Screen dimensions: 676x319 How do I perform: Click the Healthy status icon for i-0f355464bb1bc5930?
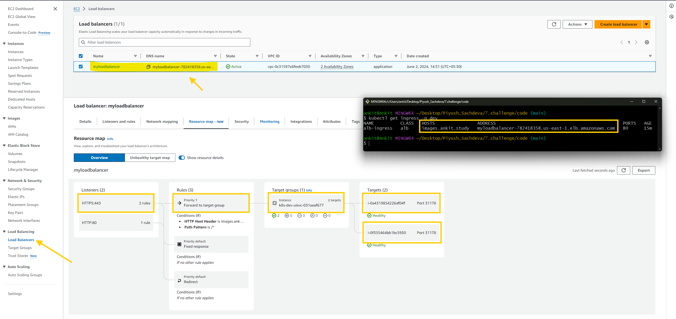pyautogui.click(x=370, y=245)
